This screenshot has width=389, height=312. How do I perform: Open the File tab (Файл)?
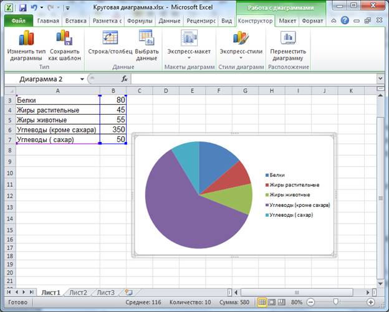point(19,21)
